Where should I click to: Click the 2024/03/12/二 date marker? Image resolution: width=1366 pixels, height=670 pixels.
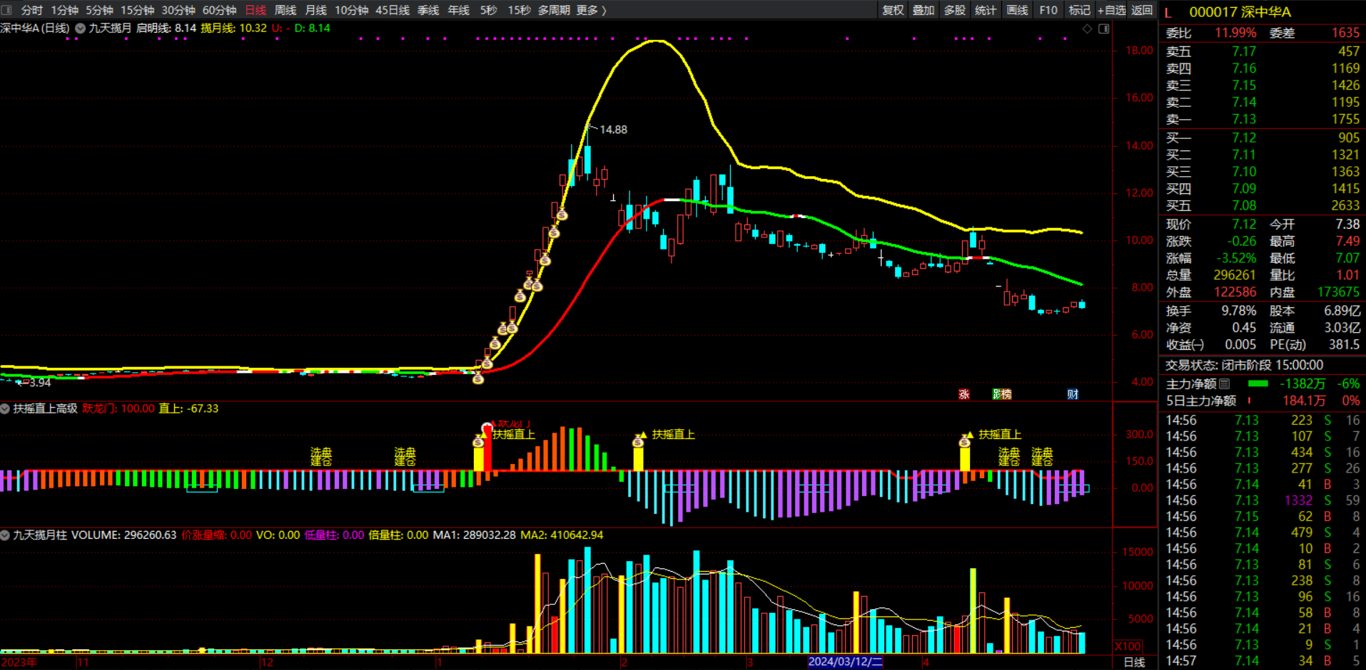(x=845, y=662)
